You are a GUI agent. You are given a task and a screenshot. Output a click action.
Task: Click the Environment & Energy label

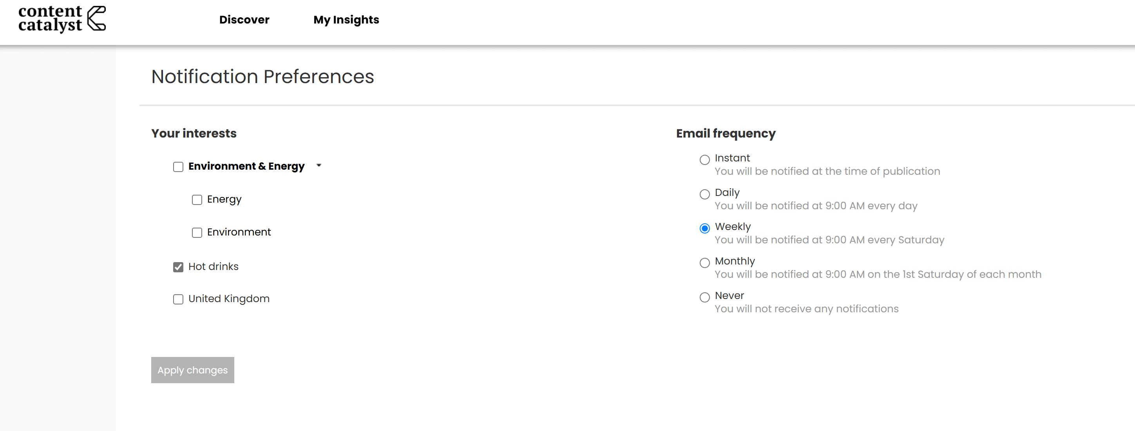246,166
